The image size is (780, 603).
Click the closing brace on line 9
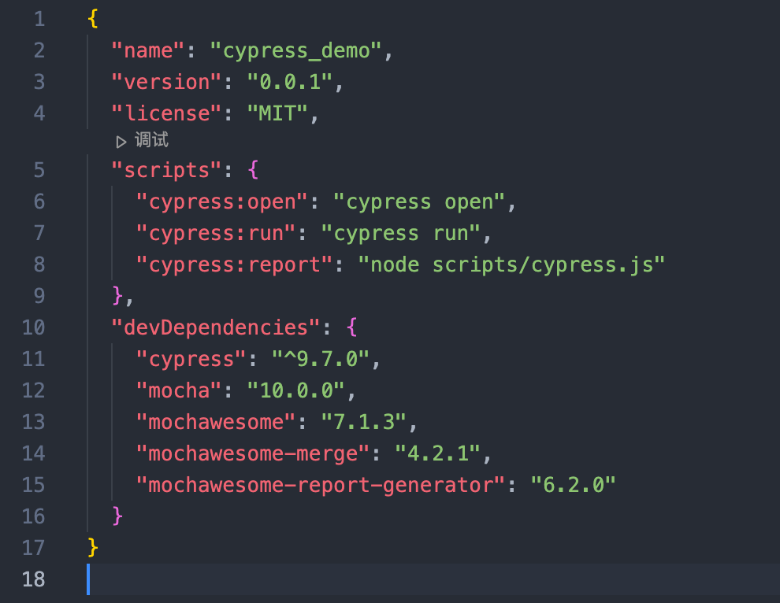[x=117, y=296]
